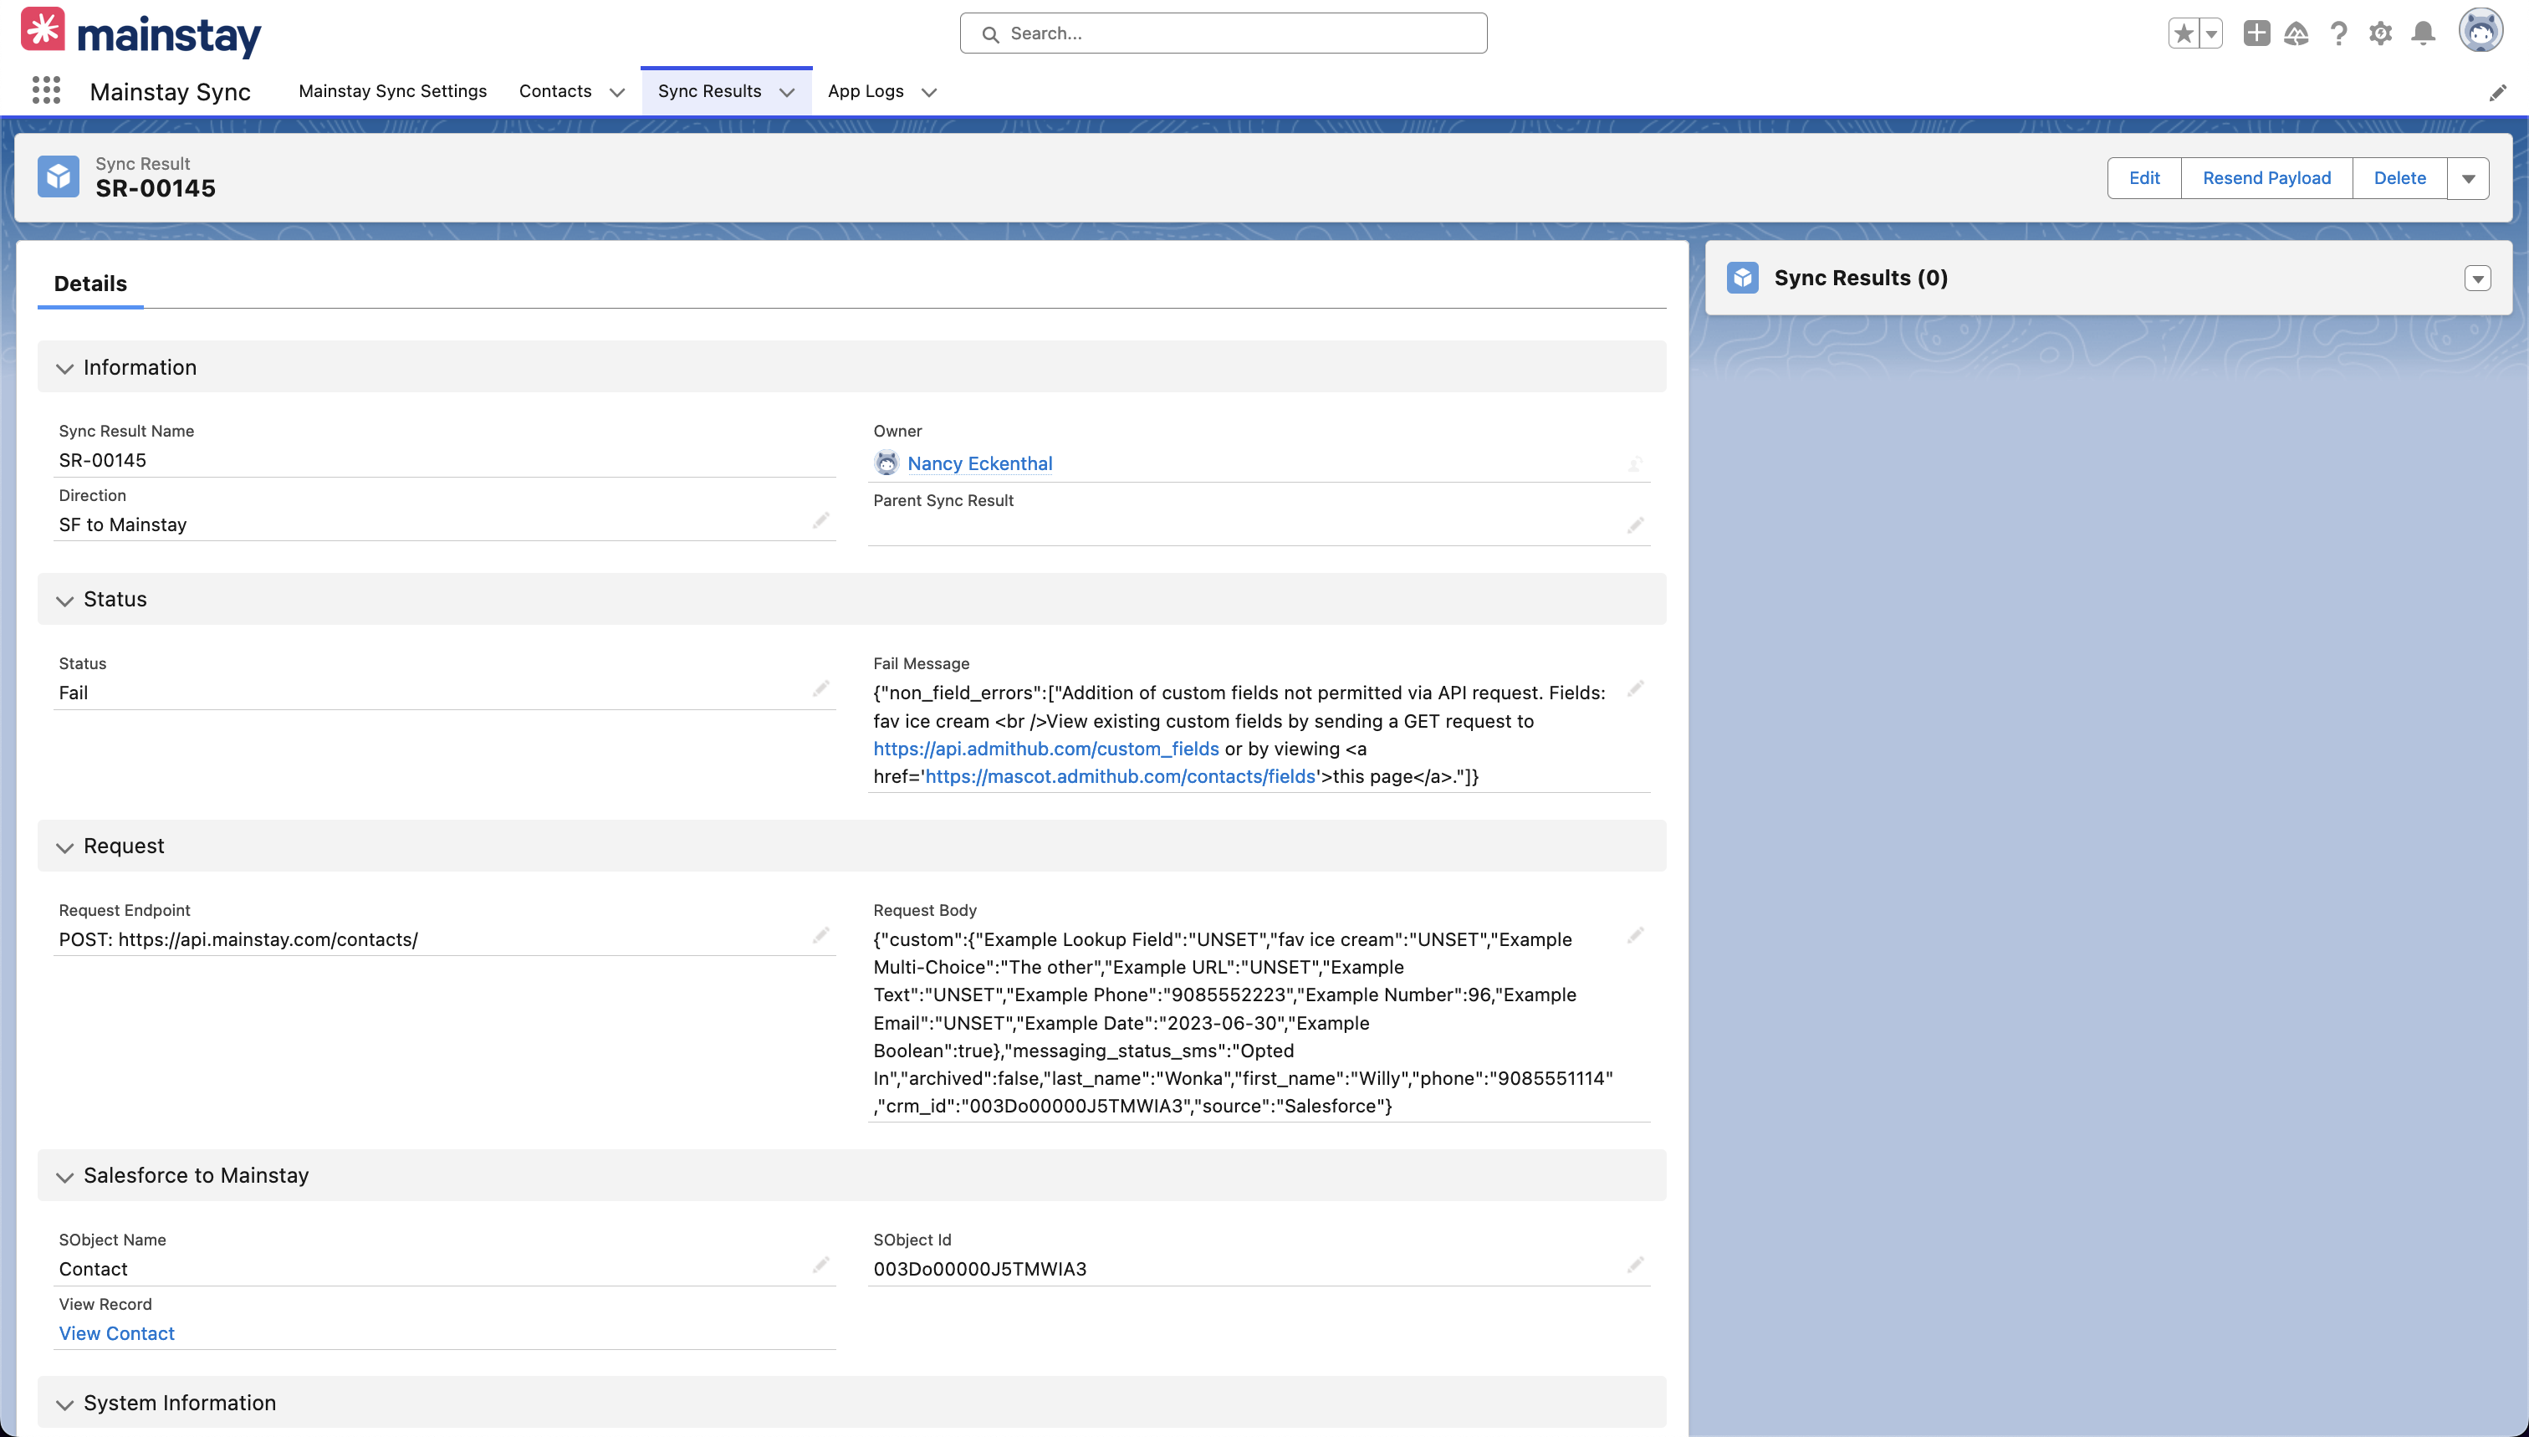Image resolution: width=2529 pixels, height=1437 pixels.
Task: Click the View Contact link
Action: click(x=116, y=1332)
